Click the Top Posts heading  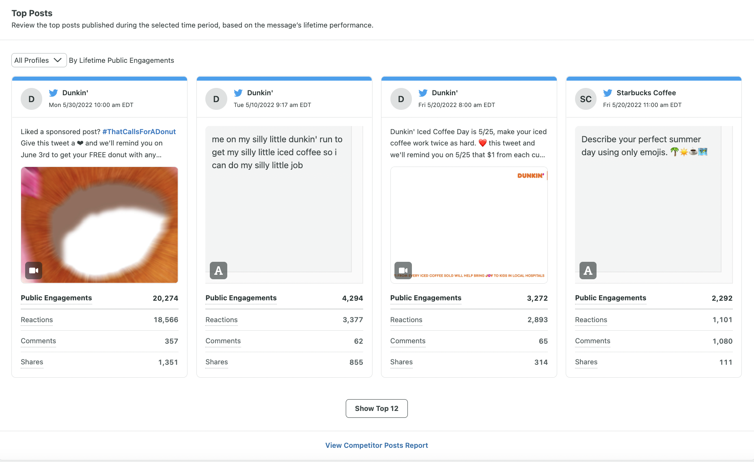pos(32,13)
